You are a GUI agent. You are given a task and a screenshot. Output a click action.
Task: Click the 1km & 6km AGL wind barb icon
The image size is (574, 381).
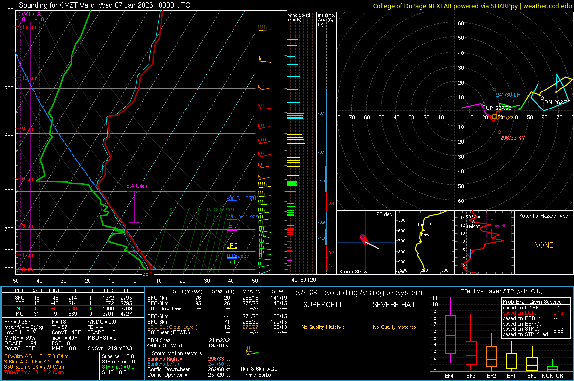[x=252, y=351]
